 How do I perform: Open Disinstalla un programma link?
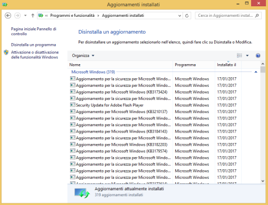tap(33, 45)
